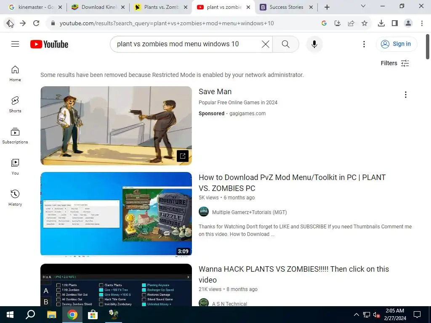Open Plants vs Zombies taskbar app
Screen dimensions: 431x323
tap(113, 315)
